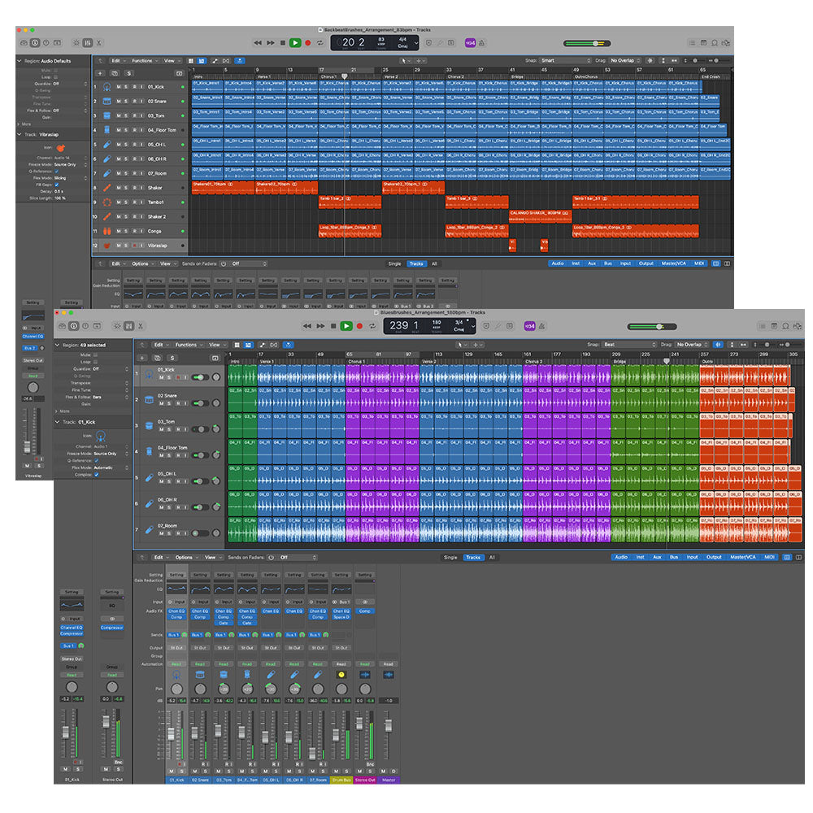Image resolution: width=813 pixels, height=813 pixels.
Task: Click the green Play button in the BluesBrushes transport
Action: (x=346, y=326)
